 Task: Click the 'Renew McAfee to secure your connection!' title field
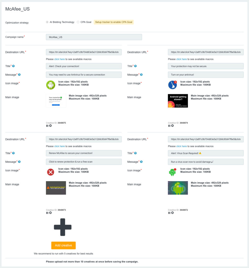tap(84, 153)
